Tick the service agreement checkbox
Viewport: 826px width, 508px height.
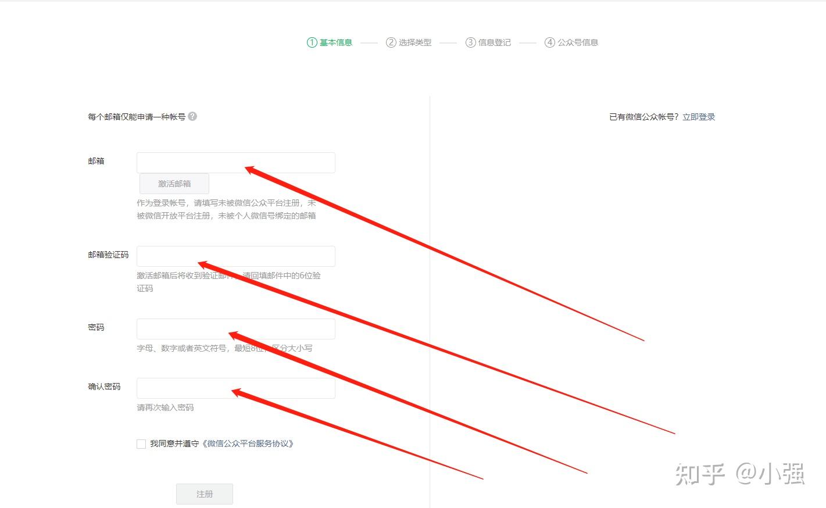pyautogui.click(x=141, y=444)
